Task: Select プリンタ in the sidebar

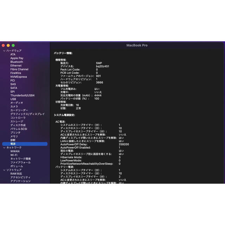Action: [x=15, y=133]
